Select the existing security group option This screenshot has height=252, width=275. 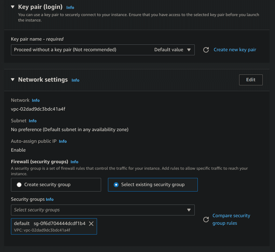click(x=116, y=184)
